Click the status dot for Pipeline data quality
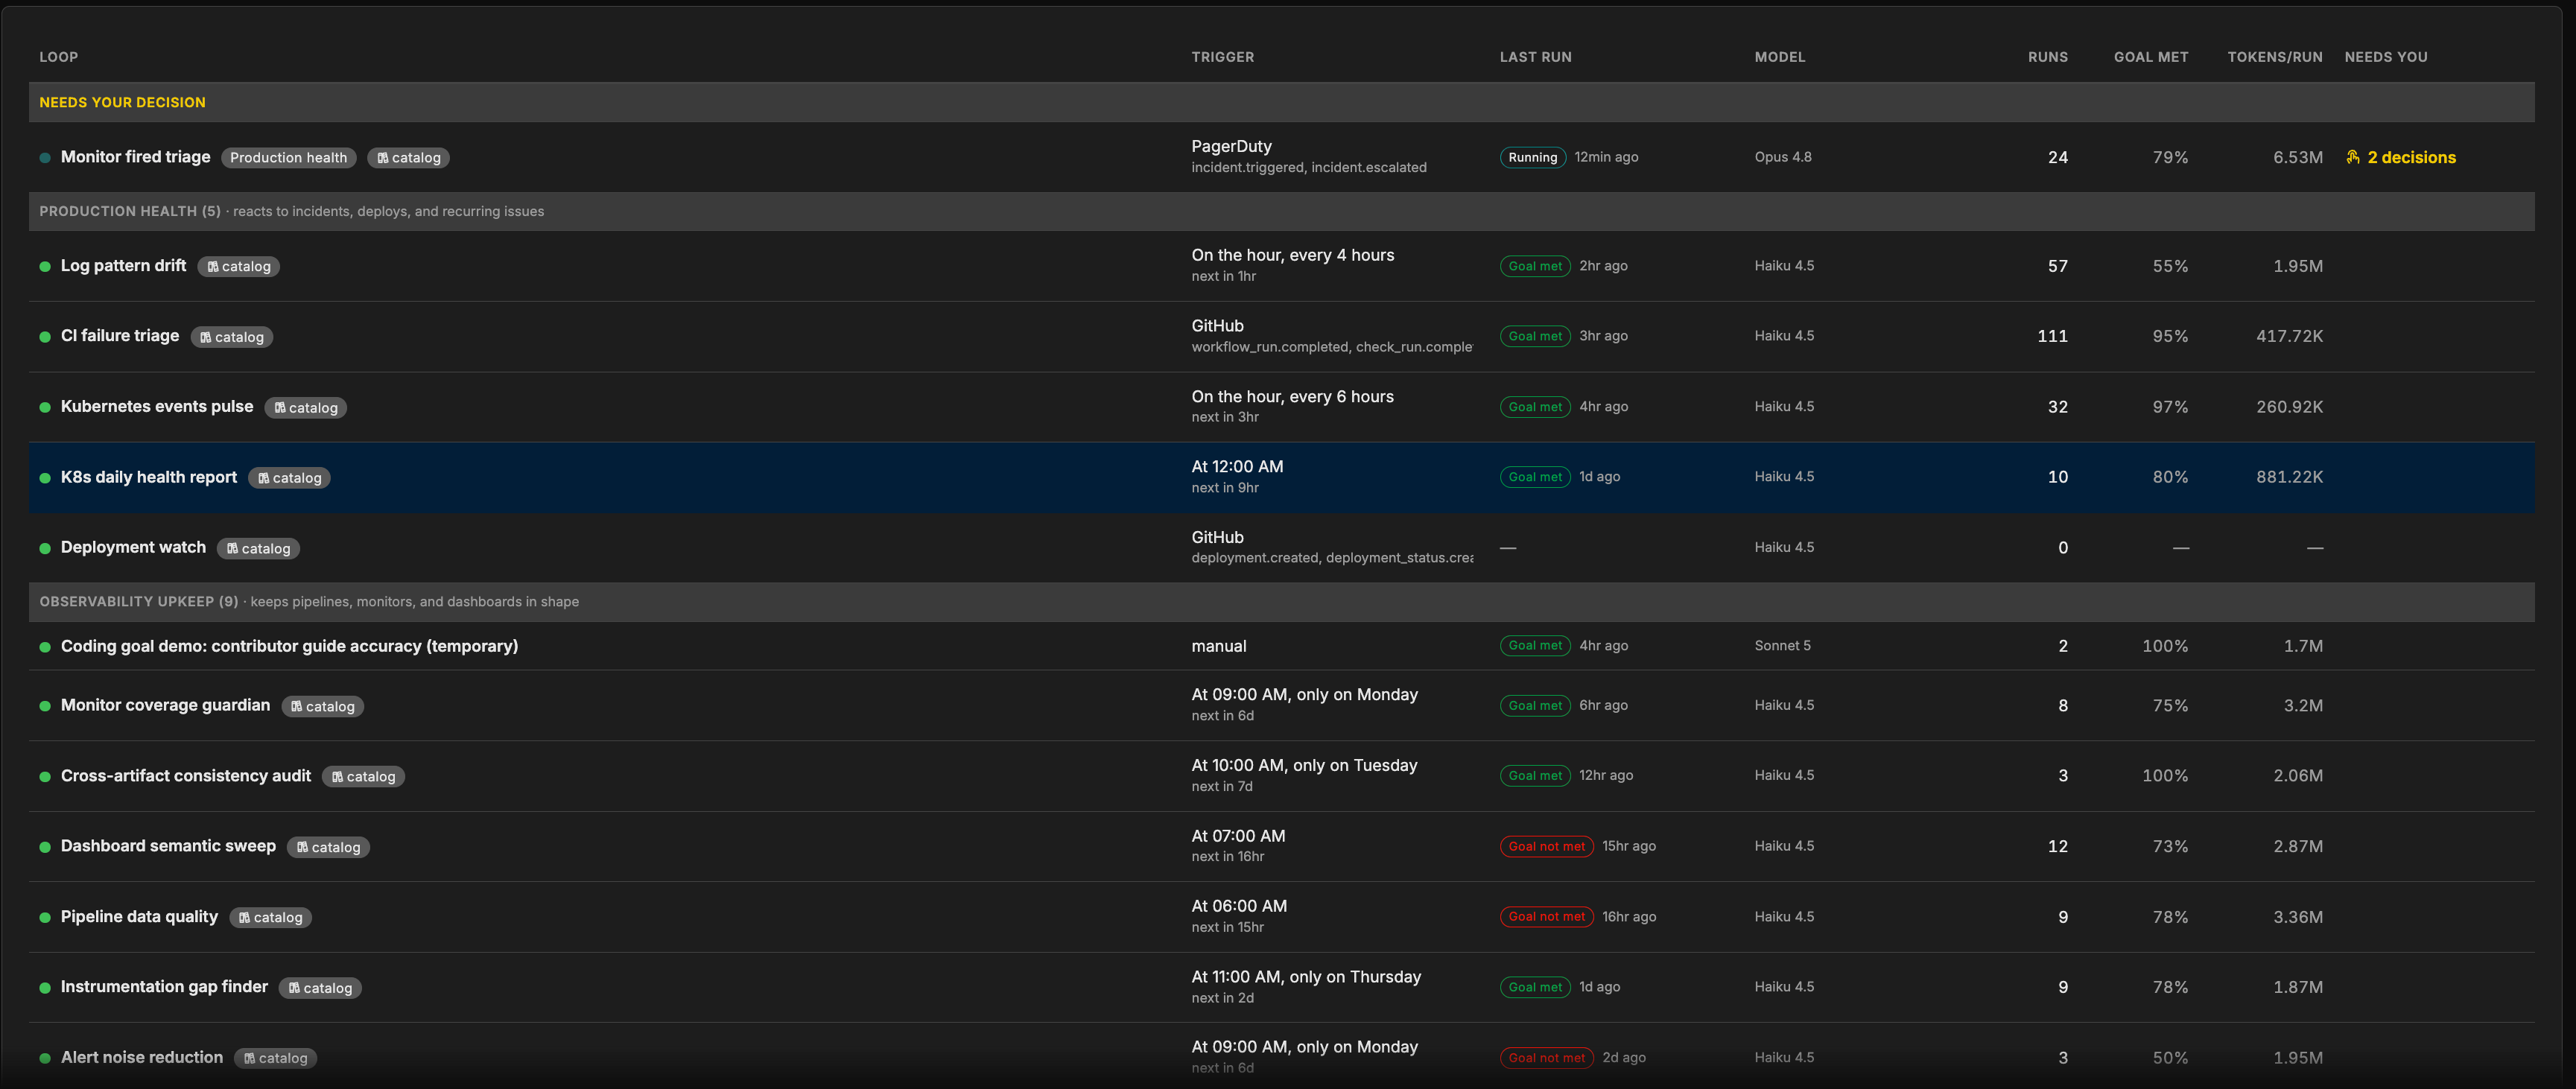 click(x=45, y=918)
